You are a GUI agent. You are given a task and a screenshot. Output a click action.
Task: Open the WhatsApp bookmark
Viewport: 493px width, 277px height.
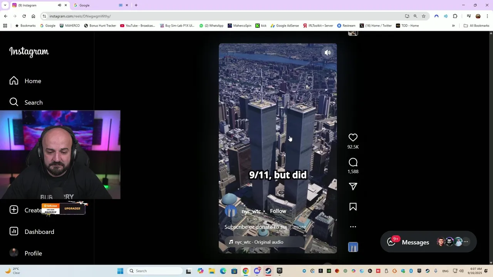click(211, 26)
